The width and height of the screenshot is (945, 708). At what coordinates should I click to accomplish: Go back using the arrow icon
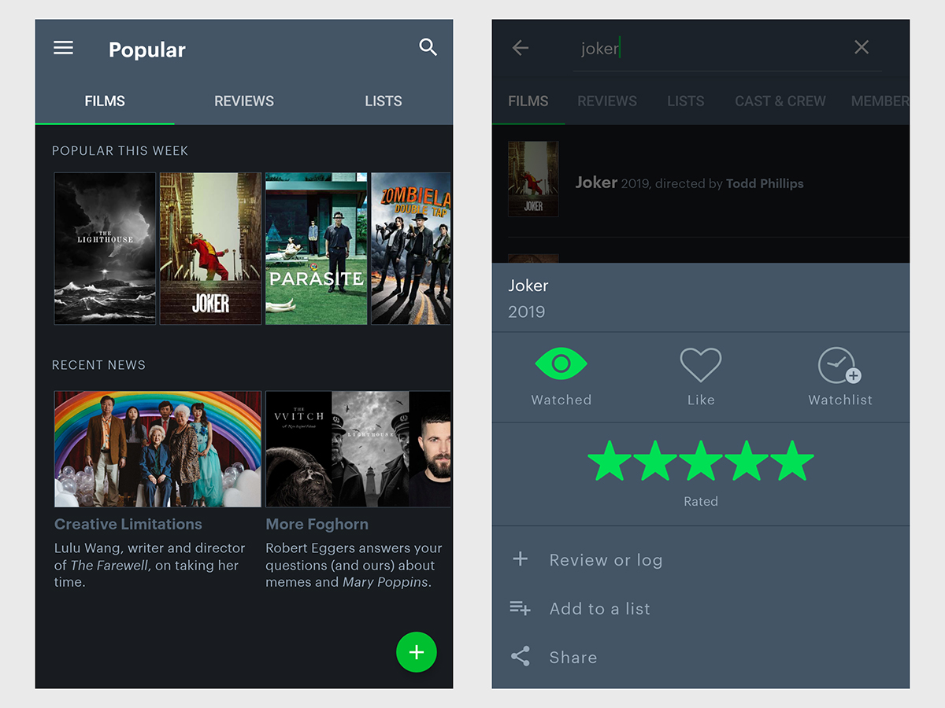(520, 48)
